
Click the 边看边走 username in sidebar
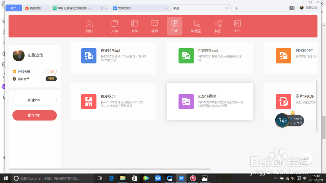coord(35,55)
